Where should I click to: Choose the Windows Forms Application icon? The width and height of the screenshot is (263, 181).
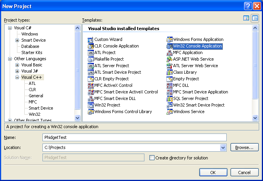(x=170, y=40)
